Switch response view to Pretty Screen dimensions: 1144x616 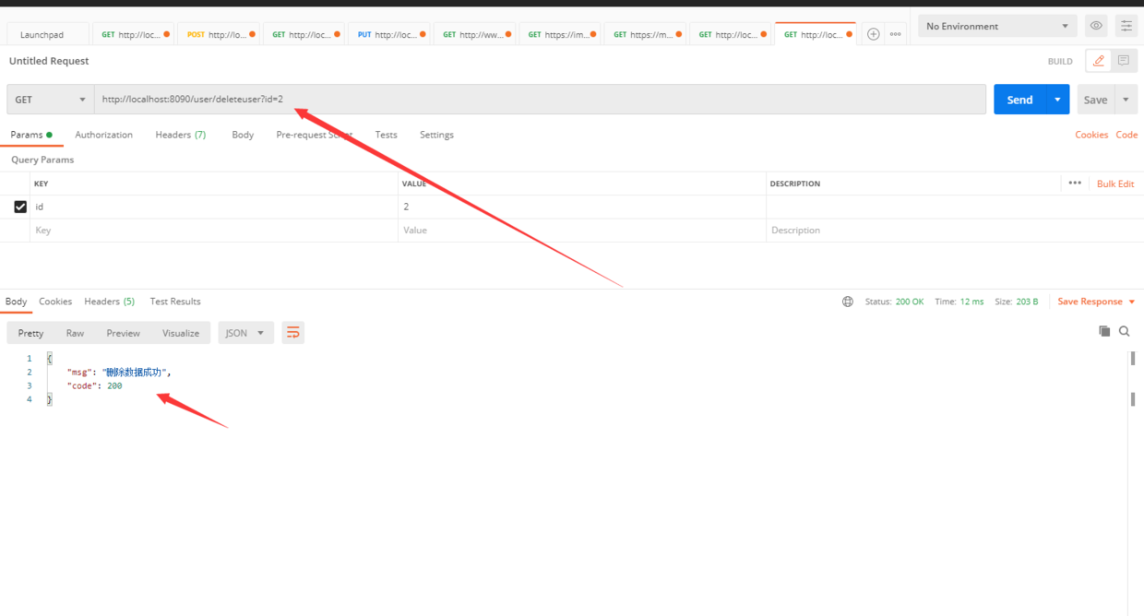[x=30, y=333]
